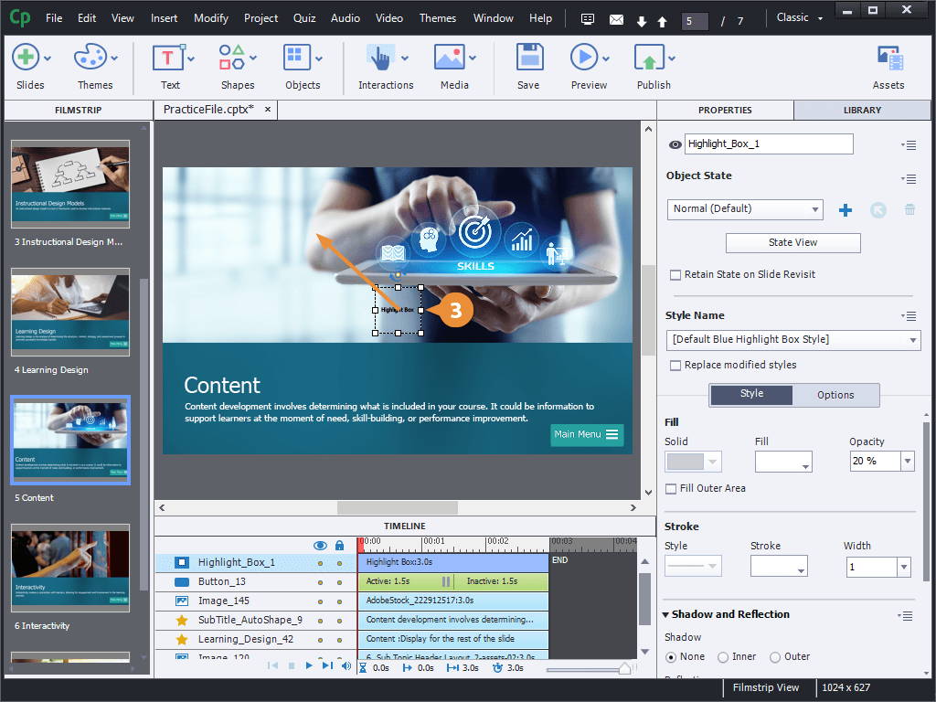Screen dimensions: 936x702
Task: Select the Inner shadow radio button
Action: click(x=722, y=656)
